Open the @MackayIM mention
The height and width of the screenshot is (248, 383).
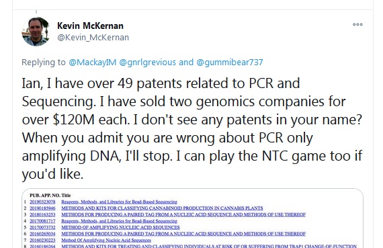coord(92,62)
